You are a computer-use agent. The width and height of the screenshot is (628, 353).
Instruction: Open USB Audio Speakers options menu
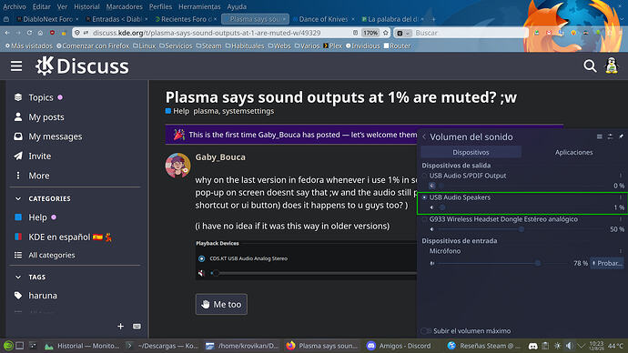point(621,197)
